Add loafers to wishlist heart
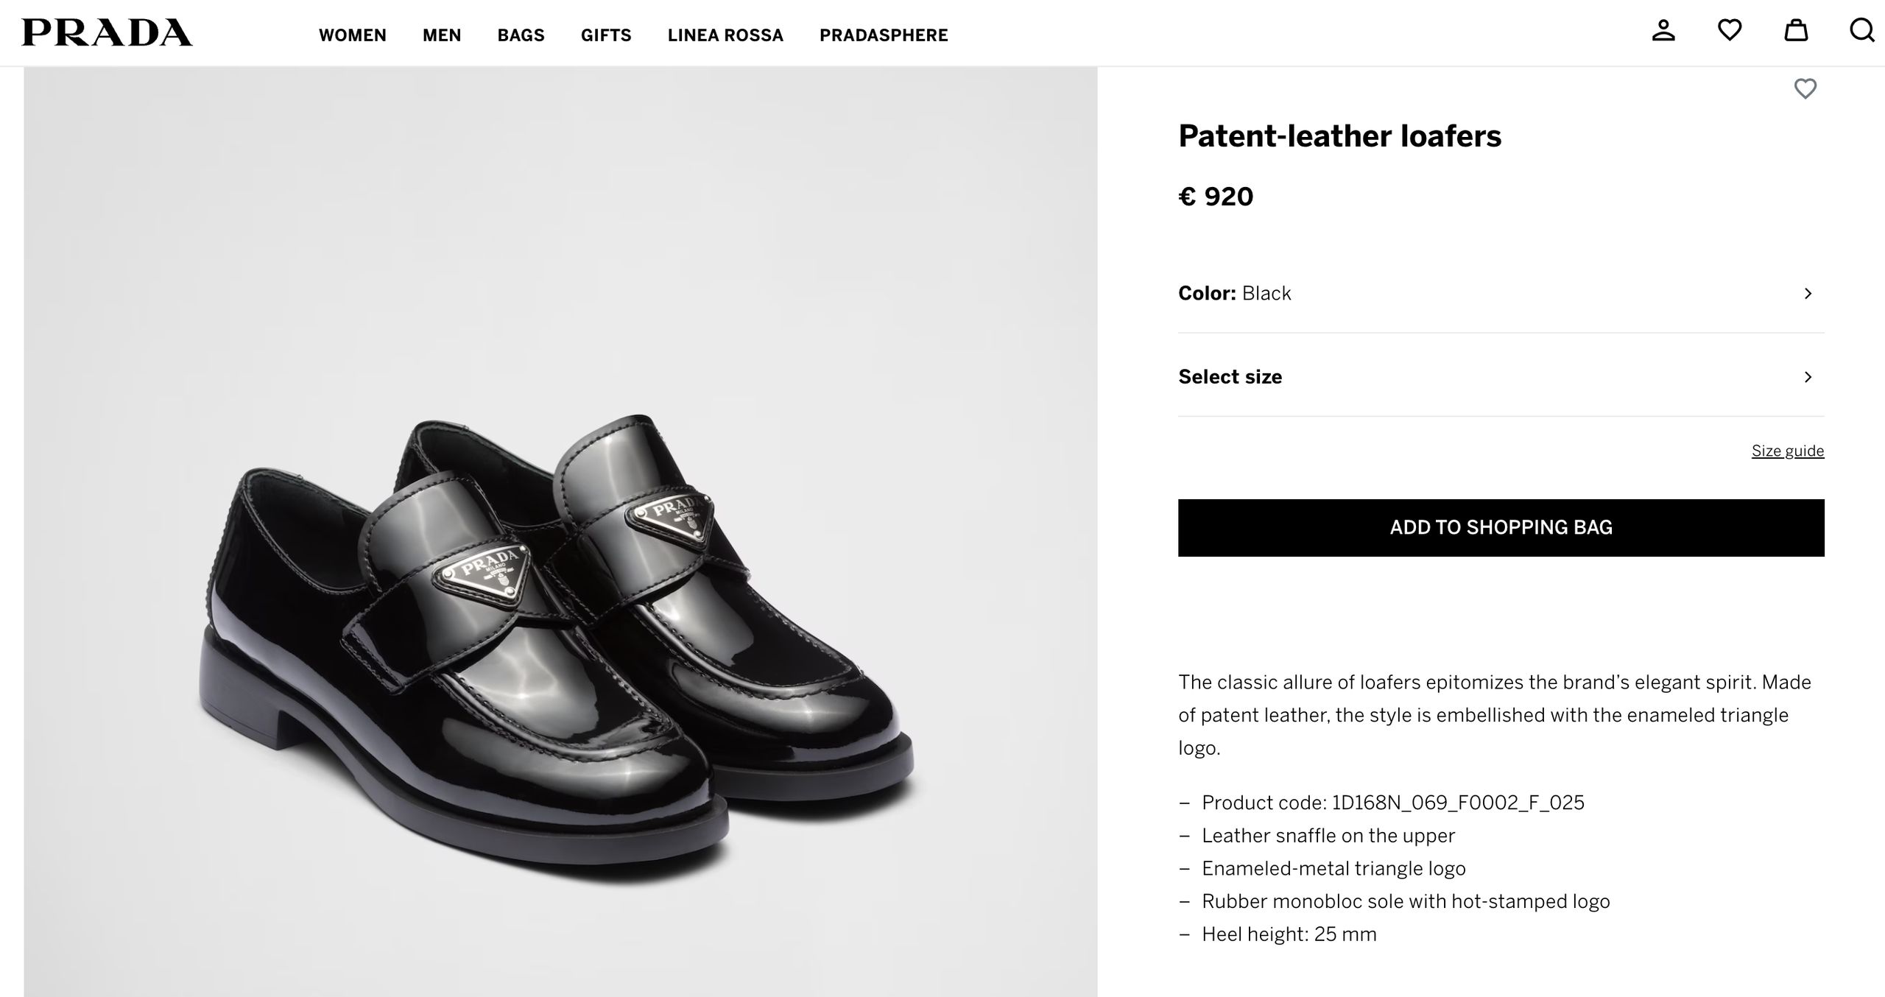Viewport: 1885px width, 997px height. point(1805,89)
